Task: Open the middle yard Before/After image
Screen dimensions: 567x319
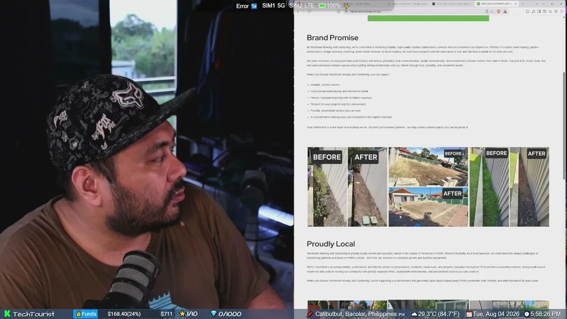Action: point(428,187)
